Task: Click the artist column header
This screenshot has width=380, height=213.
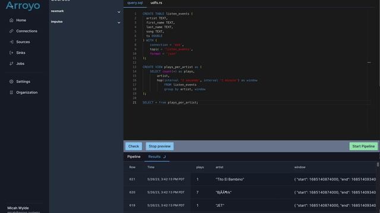Action: [220, 167]
